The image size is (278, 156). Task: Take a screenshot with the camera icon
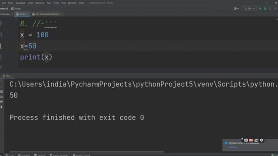(x=246, y=140)
